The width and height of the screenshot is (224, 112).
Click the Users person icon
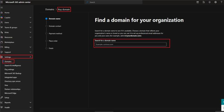2,23
